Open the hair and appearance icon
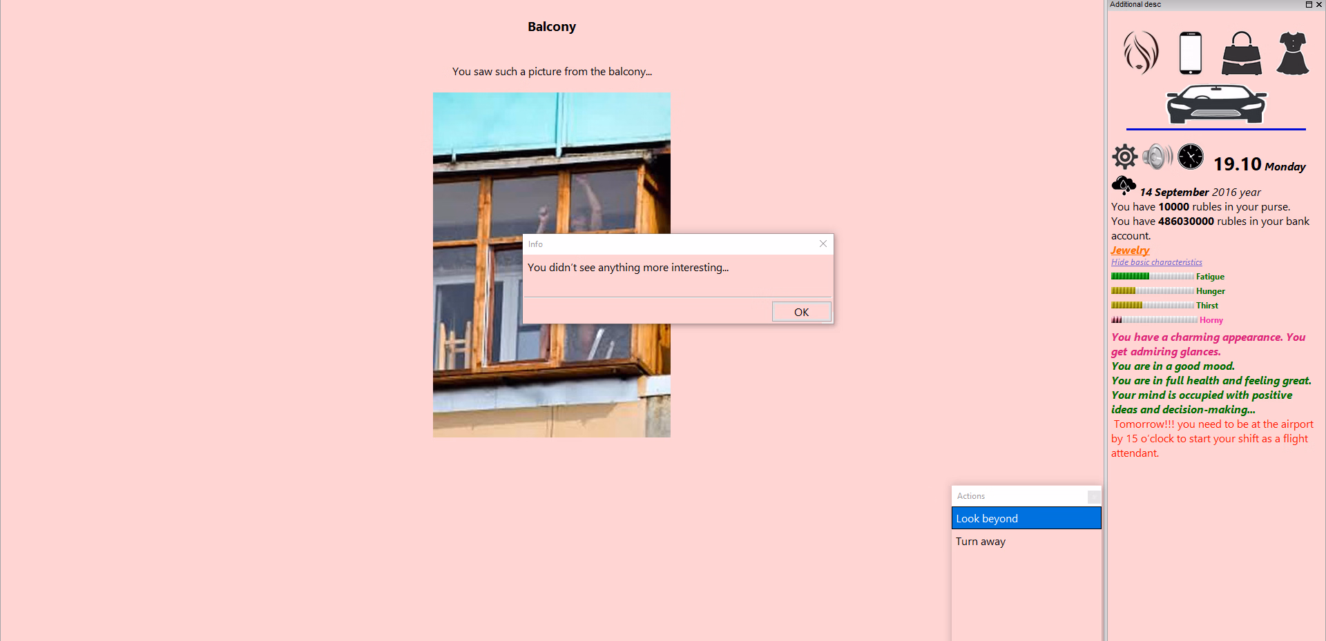 [x=1141, y=52]
